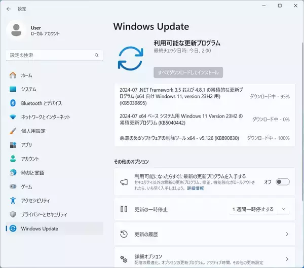Select 時刻と言語
The image size is (304, 268).
(55, 173)
